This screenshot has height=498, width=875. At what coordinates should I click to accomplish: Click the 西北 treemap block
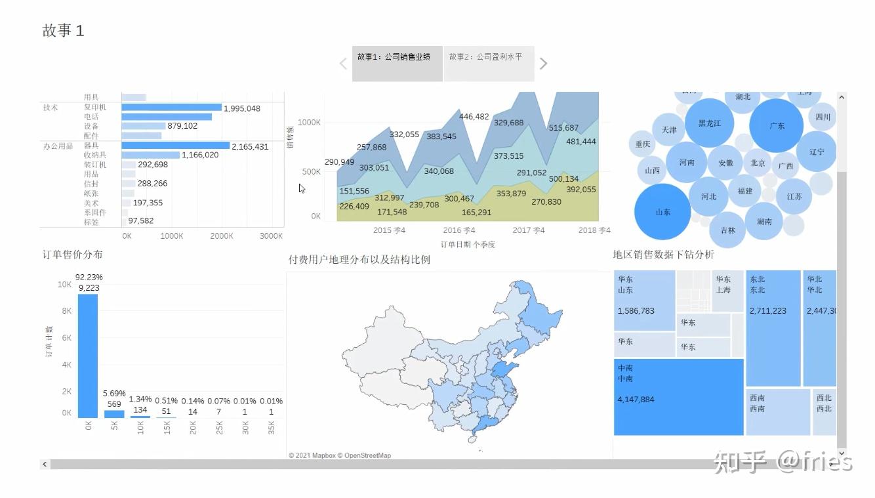pos(824,412)
